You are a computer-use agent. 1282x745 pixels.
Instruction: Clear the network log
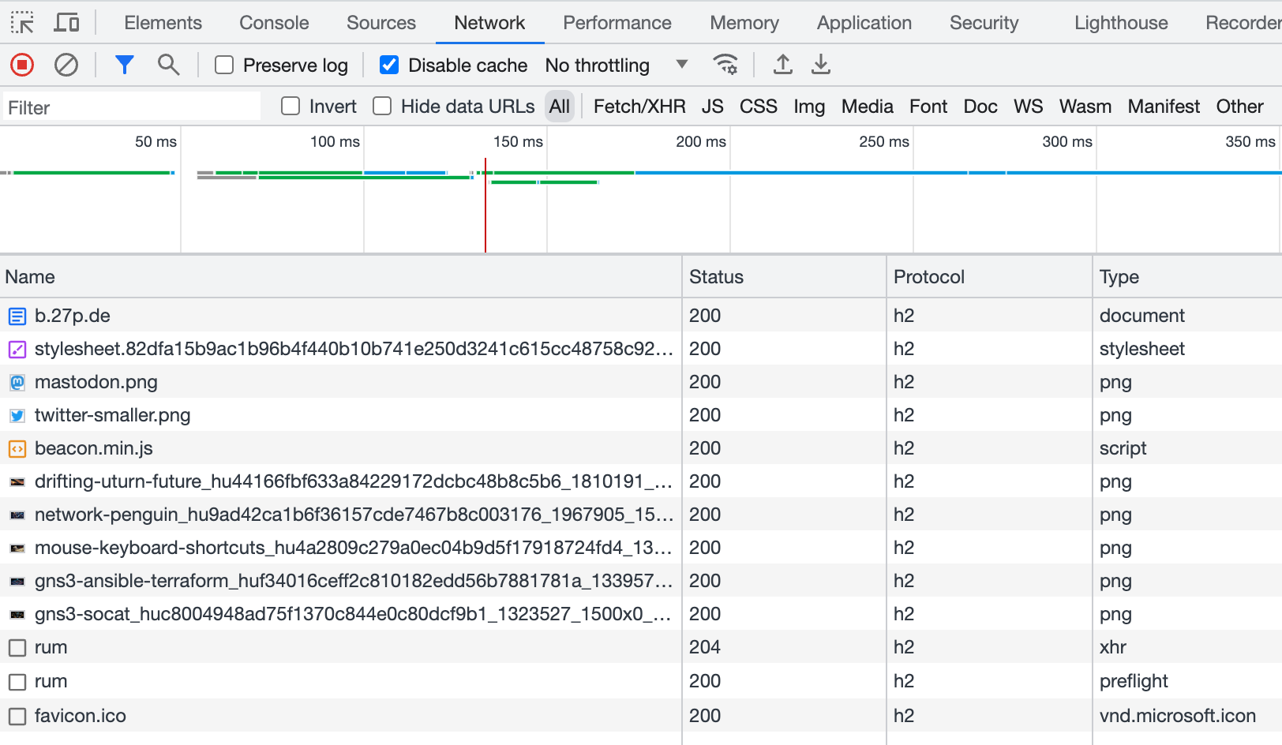pos(66,65)
